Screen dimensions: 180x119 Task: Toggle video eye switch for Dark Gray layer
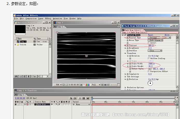pyautogui.click(x=16, y=104)
